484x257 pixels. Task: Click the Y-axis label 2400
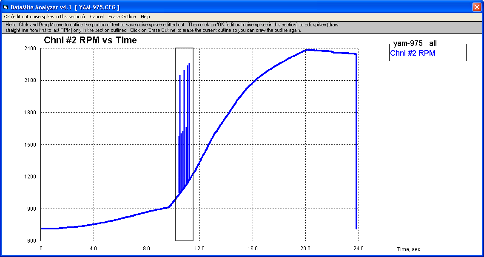click(30, 48)
